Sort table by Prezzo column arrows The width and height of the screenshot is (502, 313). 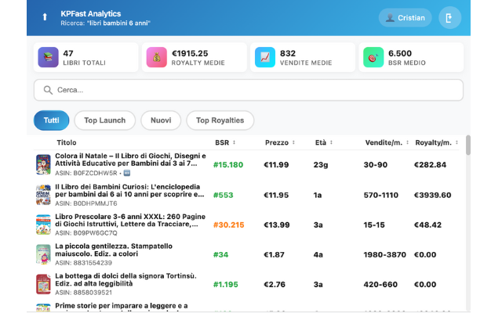(293, 142)
